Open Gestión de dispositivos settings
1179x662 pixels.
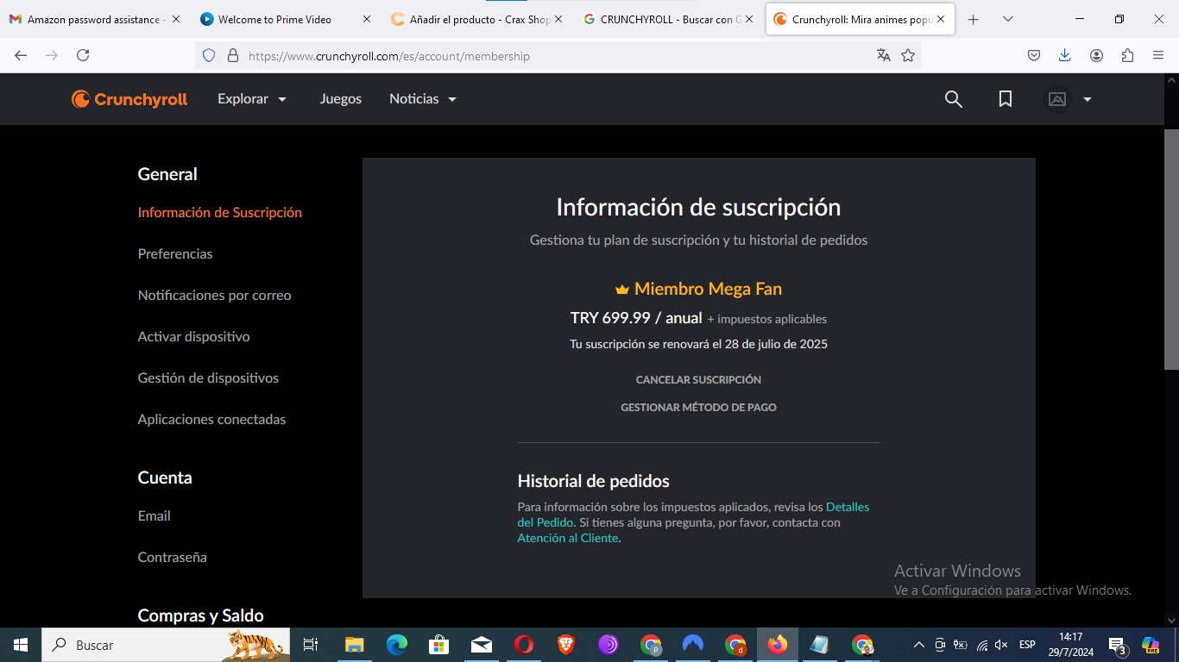click(208, 378)
